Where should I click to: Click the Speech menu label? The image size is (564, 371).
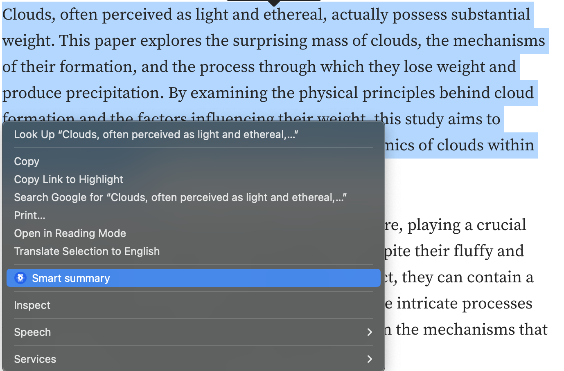[x=32, y=332]
